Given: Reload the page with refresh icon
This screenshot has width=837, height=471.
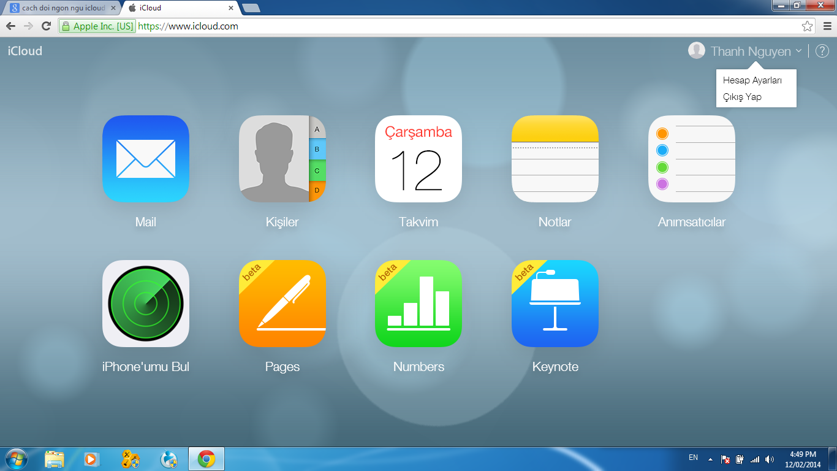Looking at the screenshot, I should pos(46,26).
